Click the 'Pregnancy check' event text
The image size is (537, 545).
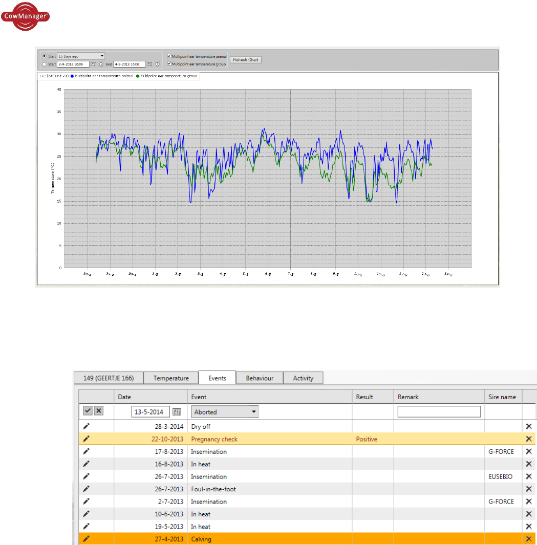click(214, 439)
